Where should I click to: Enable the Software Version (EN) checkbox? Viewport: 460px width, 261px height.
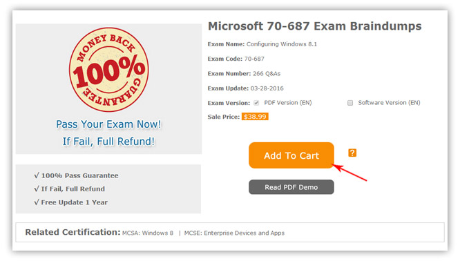tap(350, 103)
